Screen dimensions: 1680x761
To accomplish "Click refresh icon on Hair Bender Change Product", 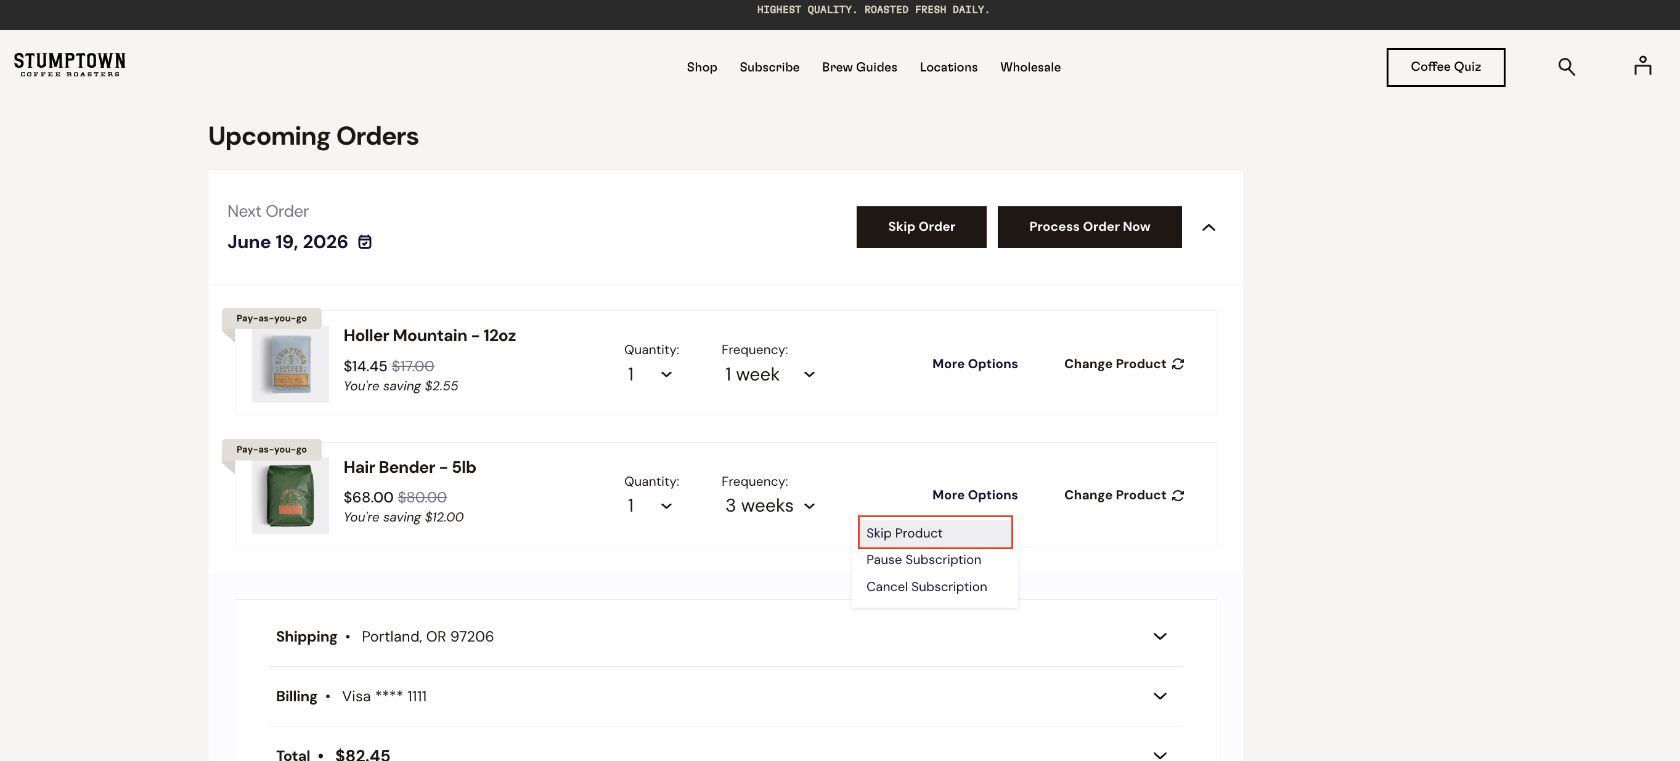I will (1178, 495).
